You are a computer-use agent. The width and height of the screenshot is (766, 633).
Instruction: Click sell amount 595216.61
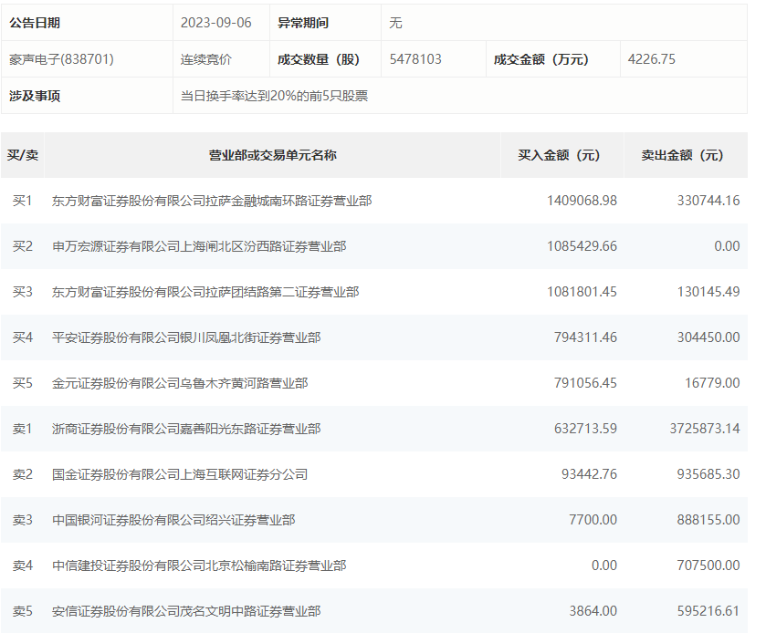pos(708,611)
